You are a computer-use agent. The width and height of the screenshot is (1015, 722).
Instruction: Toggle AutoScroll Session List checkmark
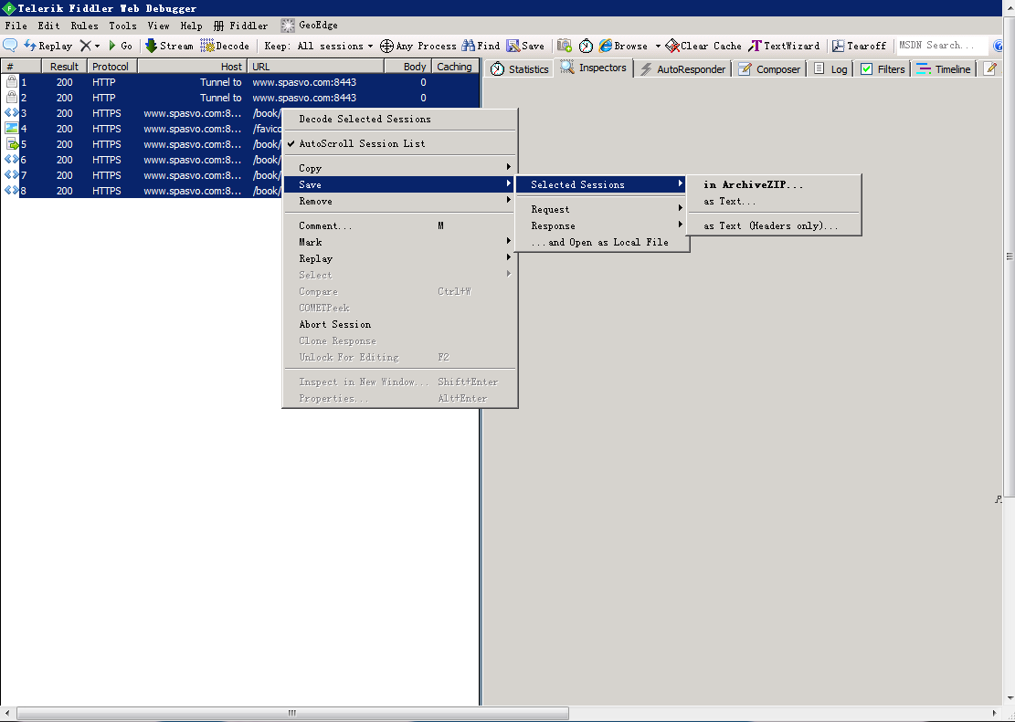400,143
